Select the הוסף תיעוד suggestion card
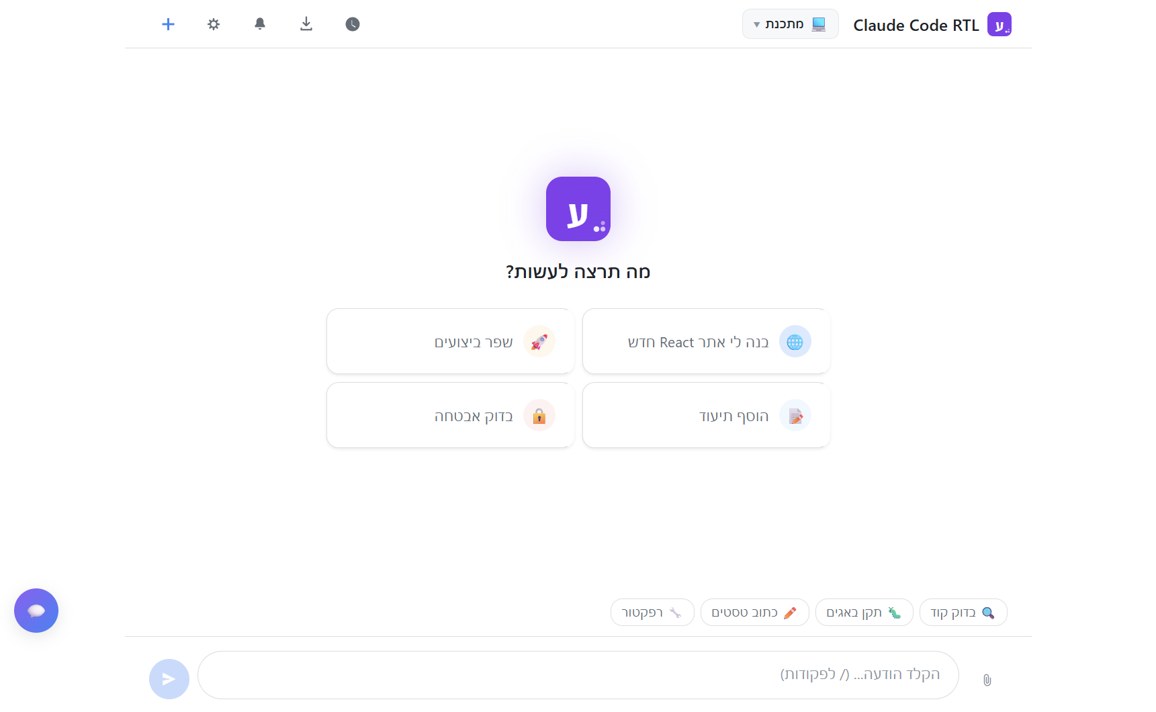This screenshot has width=1156, height=712. (x=707, y=415)
